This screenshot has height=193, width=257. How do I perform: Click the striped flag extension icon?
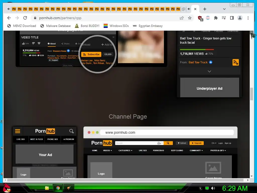(208, 18)
